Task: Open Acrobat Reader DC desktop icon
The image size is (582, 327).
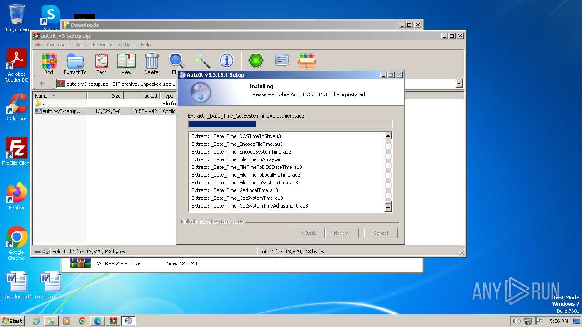Action: (x=16, y=65)
